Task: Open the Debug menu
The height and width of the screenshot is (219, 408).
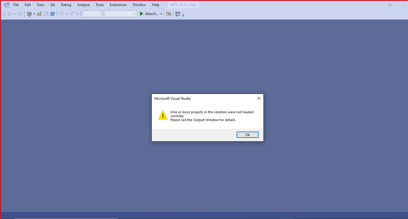Action: click(66, 5)
